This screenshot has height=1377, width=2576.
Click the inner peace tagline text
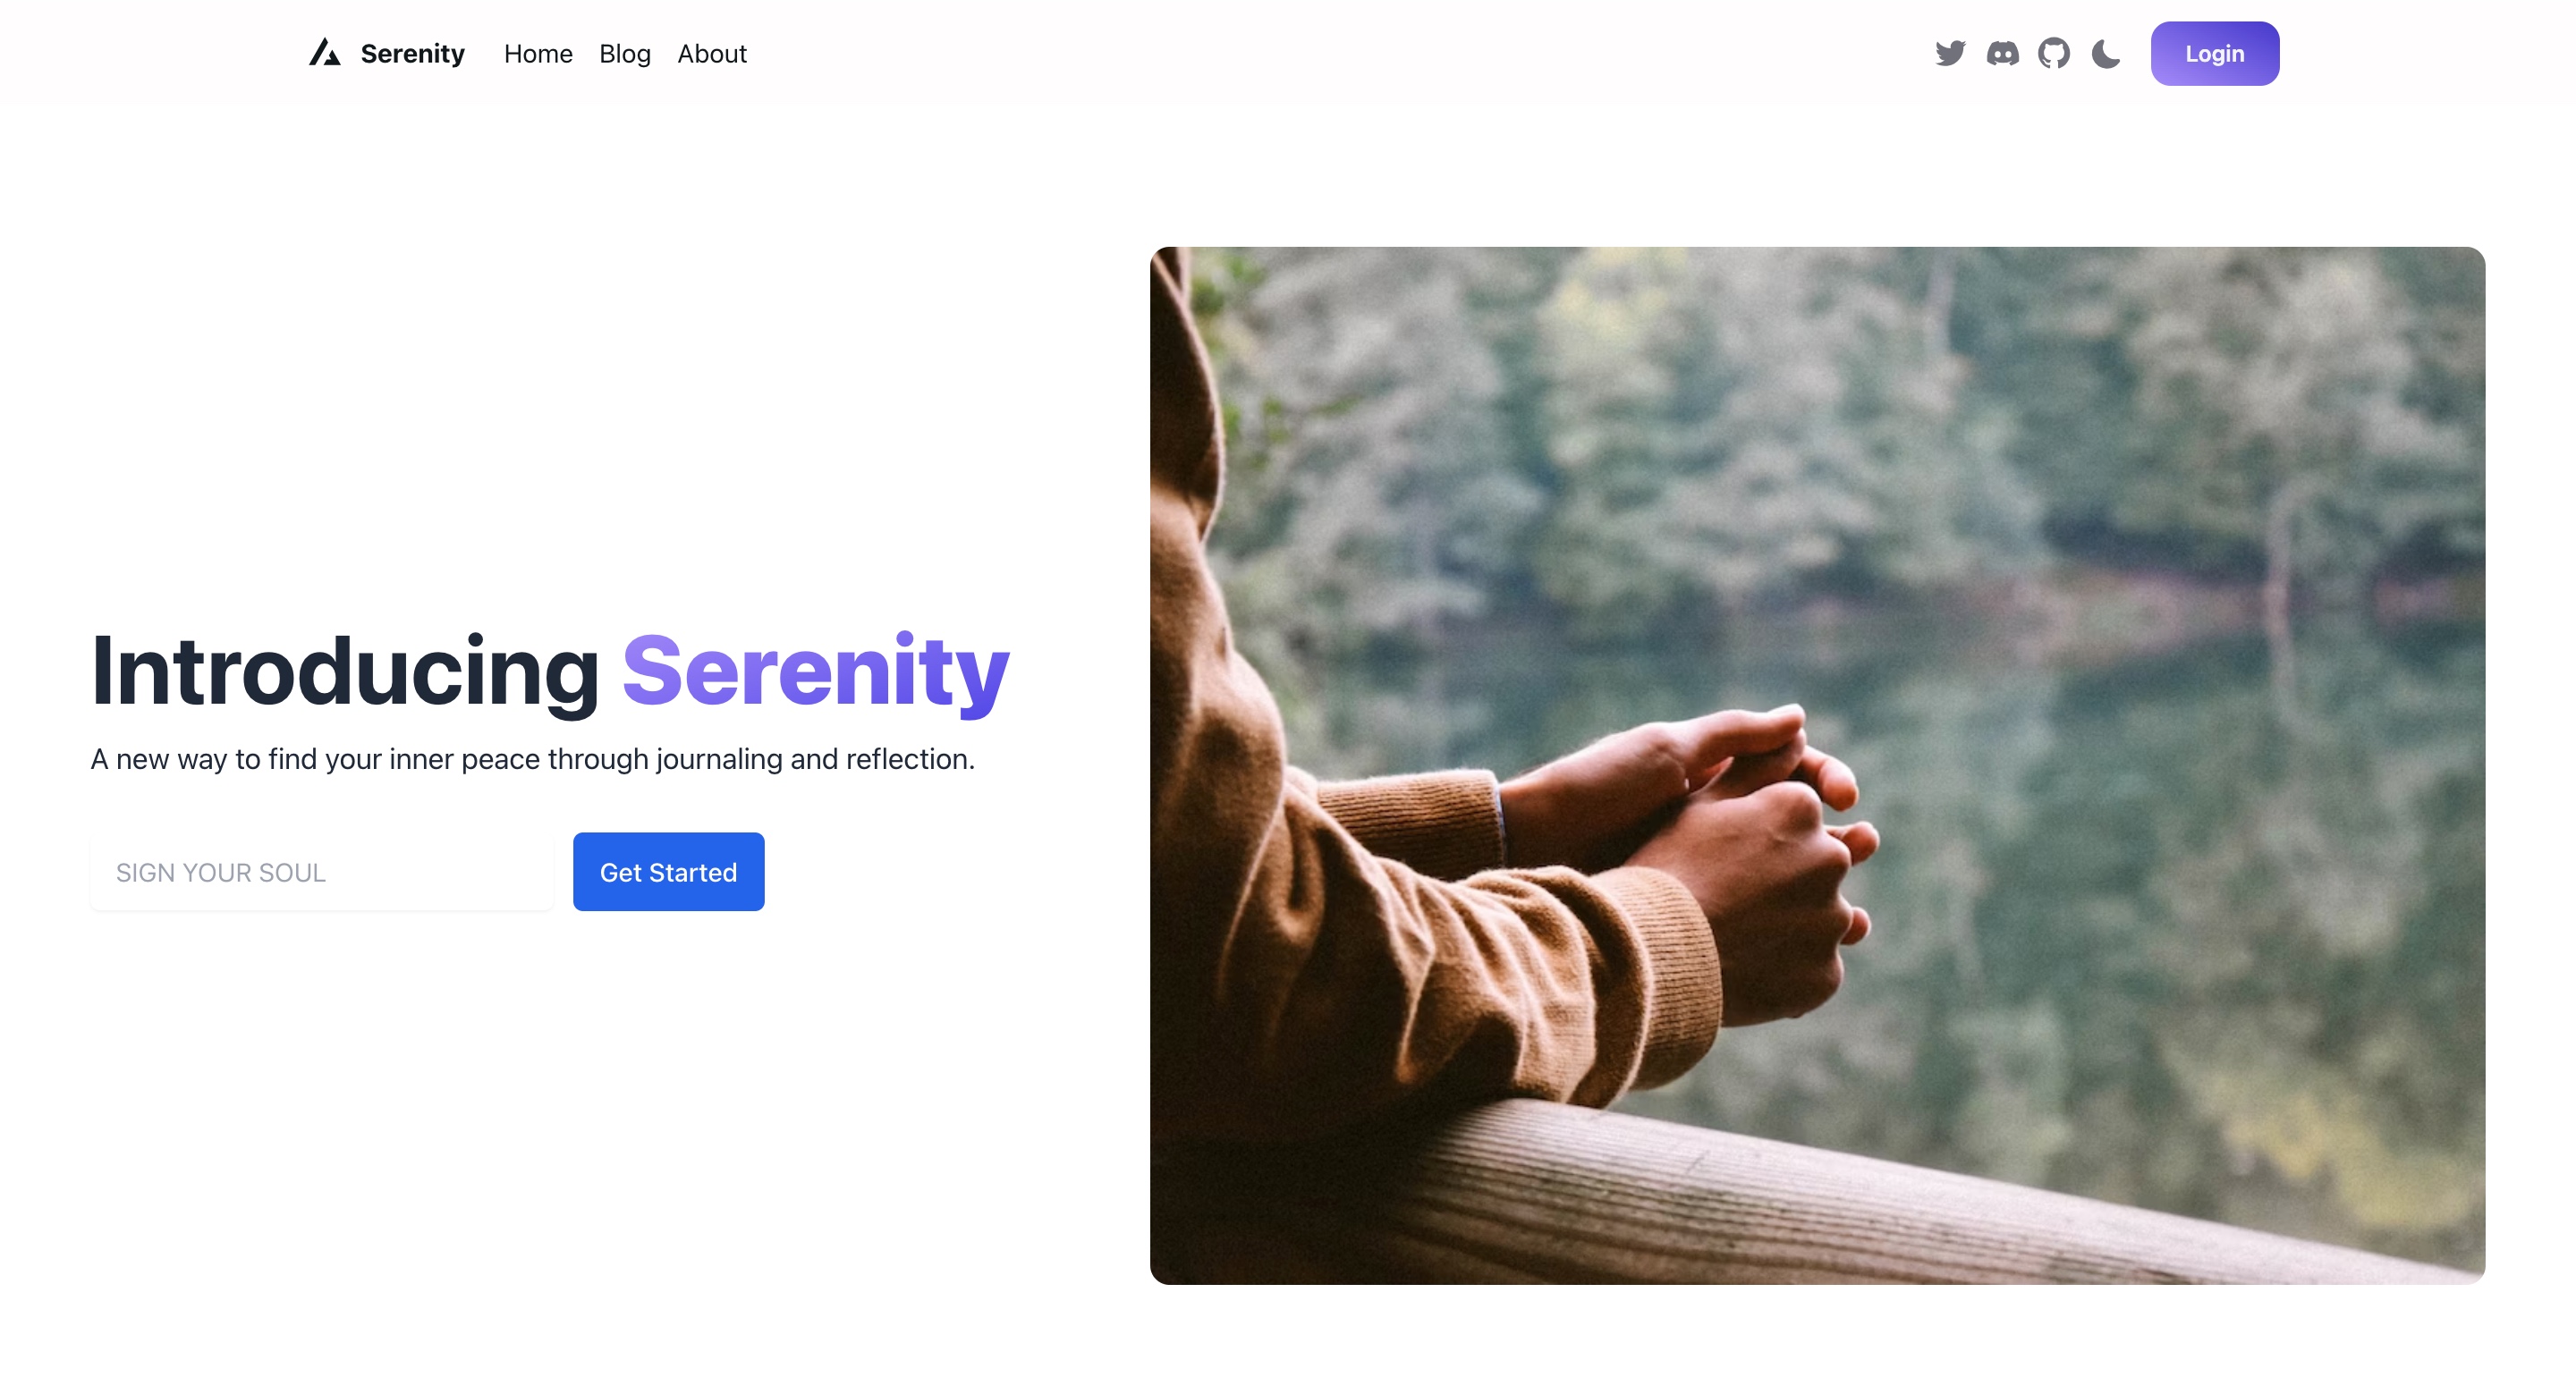[x=532, y=759]
